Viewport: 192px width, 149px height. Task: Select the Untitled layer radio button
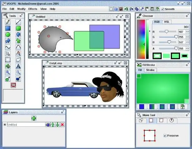click(5, 125)
